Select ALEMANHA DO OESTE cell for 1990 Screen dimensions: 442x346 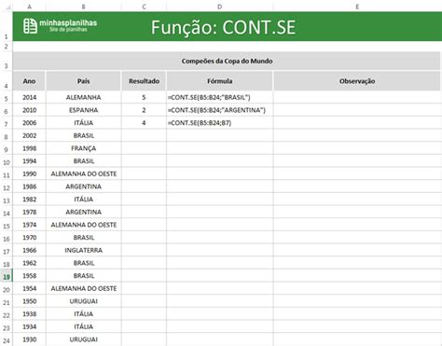click(83, 173)
